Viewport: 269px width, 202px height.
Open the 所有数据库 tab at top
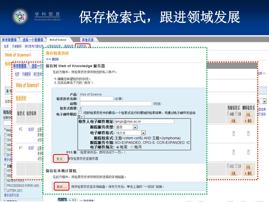click(9, 40)
